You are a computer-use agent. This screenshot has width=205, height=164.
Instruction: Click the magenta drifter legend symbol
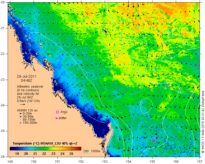(x=56, y=118)
